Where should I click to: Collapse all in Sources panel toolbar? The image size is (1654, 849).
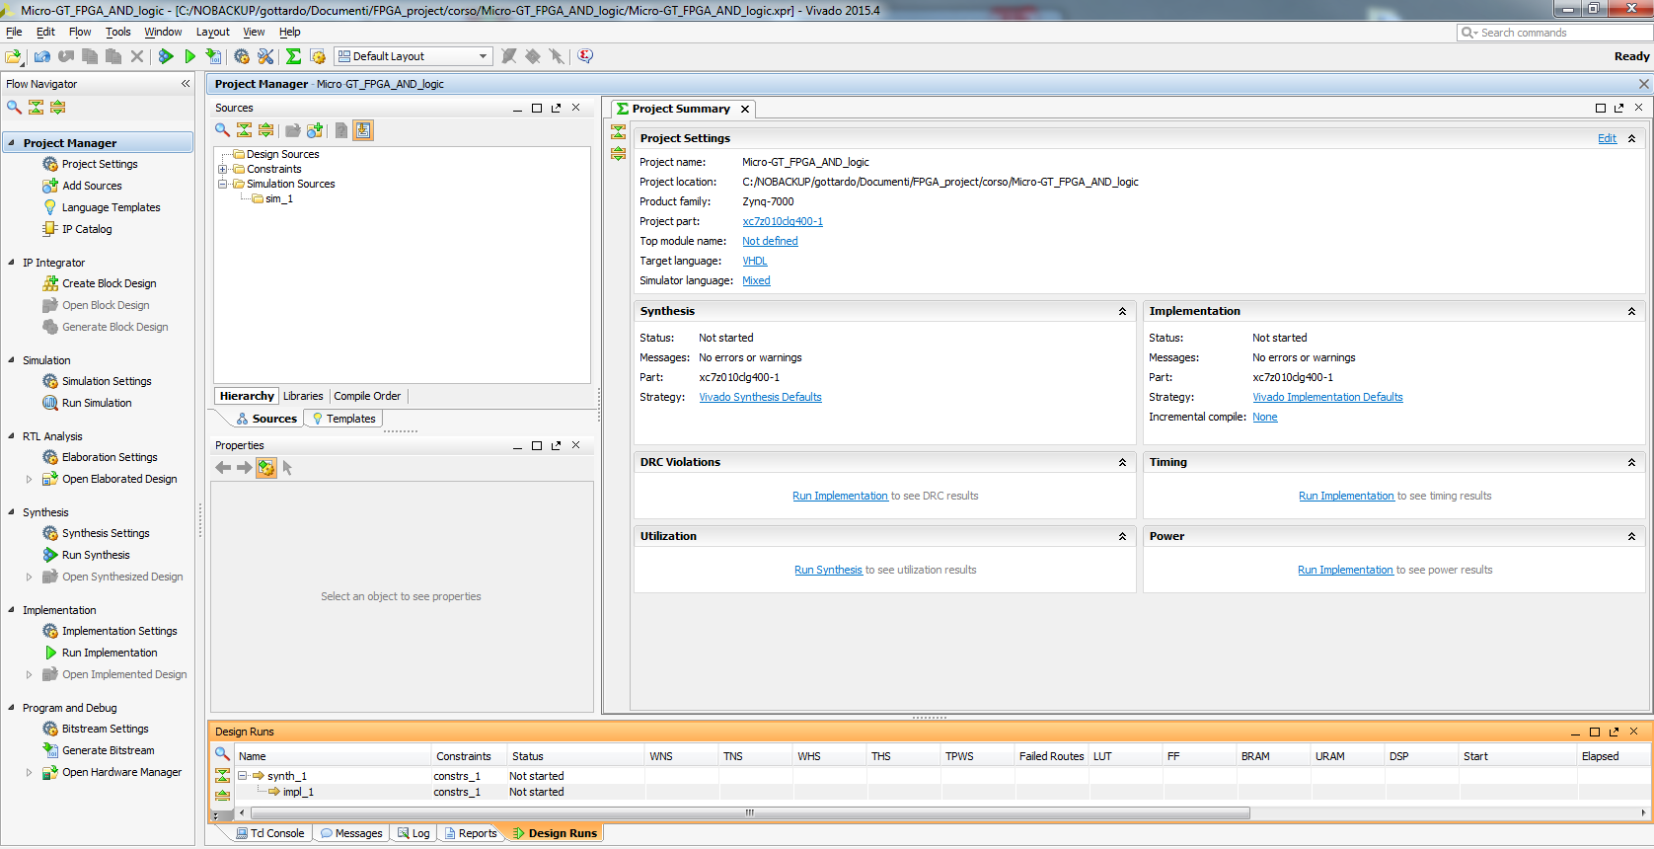pos(245,130)
